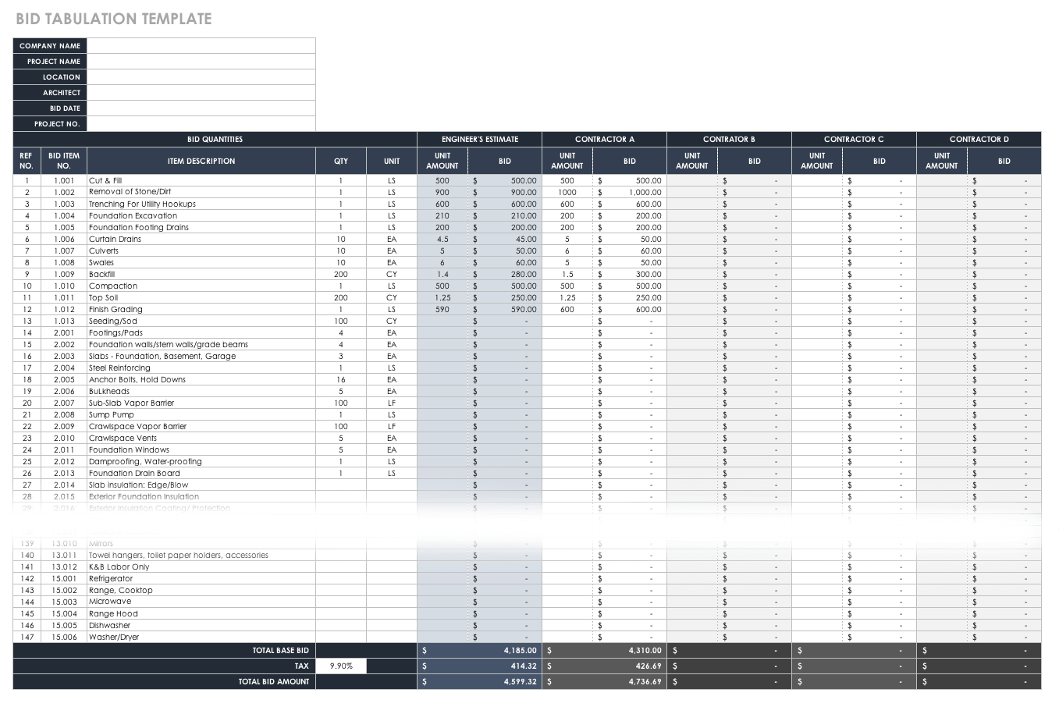Click the CONTRACTOR A section header
Screen dimensions: 1059x714
(604, 139)
